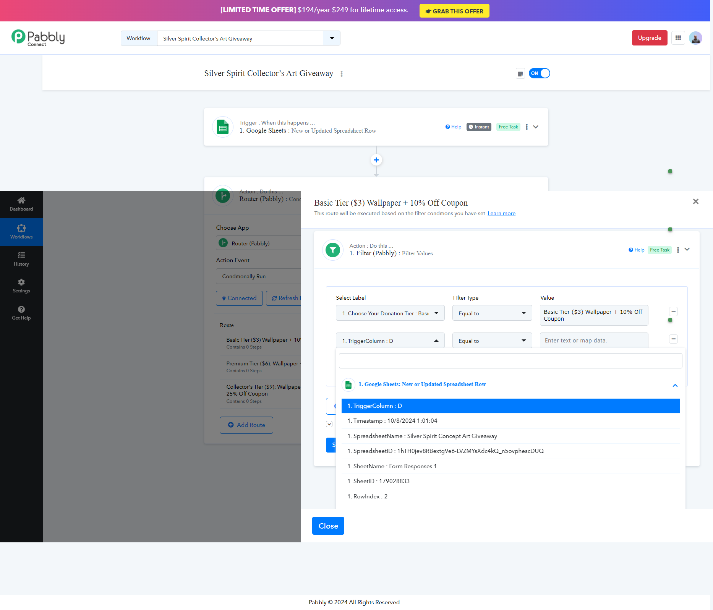Click the blue Close button
This screenshot has height=610, width=713.
click(x=328, y=526)
